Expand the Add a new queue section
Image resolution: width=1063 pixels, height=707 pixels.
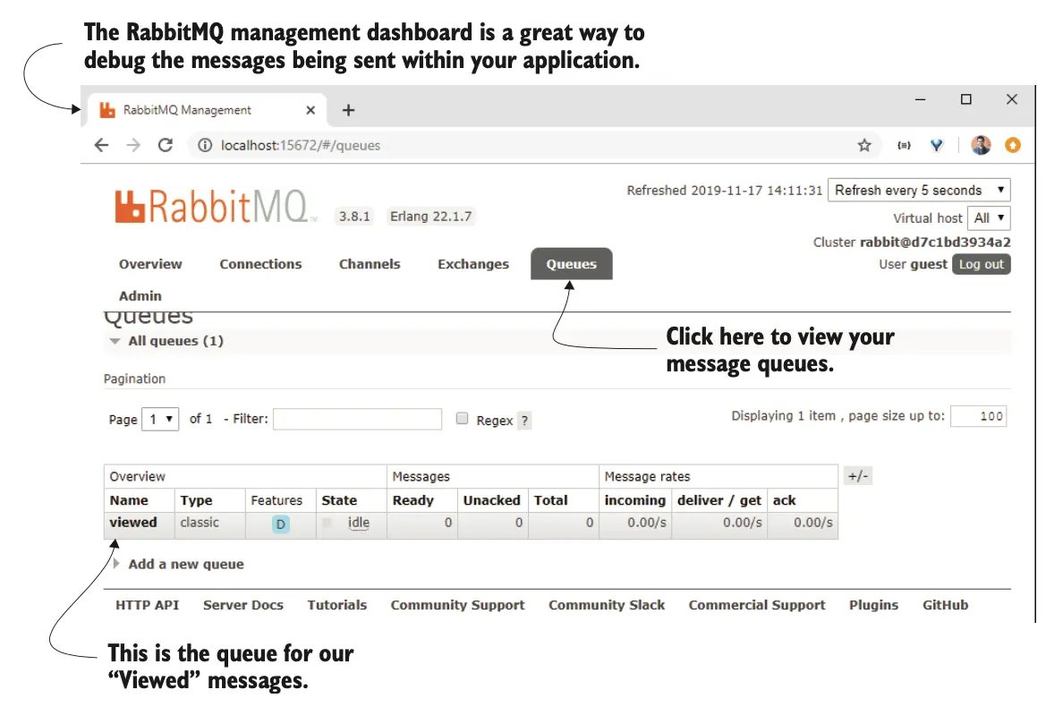click(185, 564)
